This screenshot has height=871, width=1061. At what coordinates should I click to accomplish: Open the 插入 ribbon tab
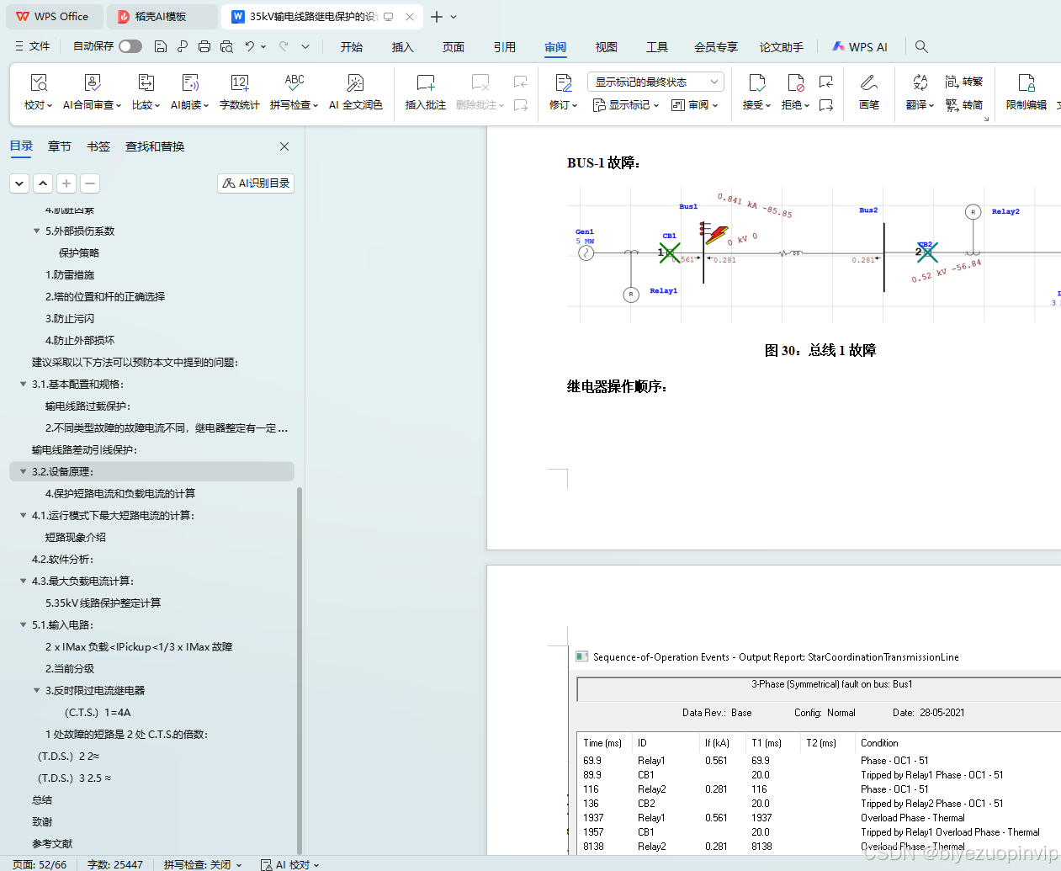click(x=403, y=47)
